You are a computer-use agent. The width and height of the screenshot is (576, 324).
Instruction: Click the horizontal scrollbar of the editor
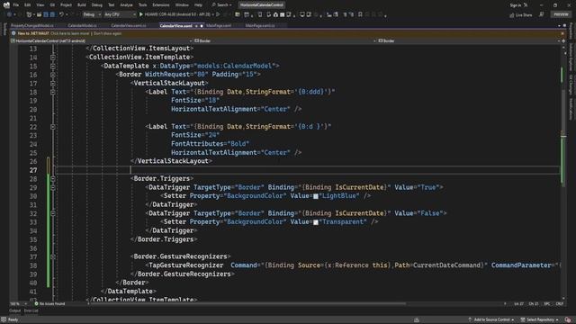[248, 304]
